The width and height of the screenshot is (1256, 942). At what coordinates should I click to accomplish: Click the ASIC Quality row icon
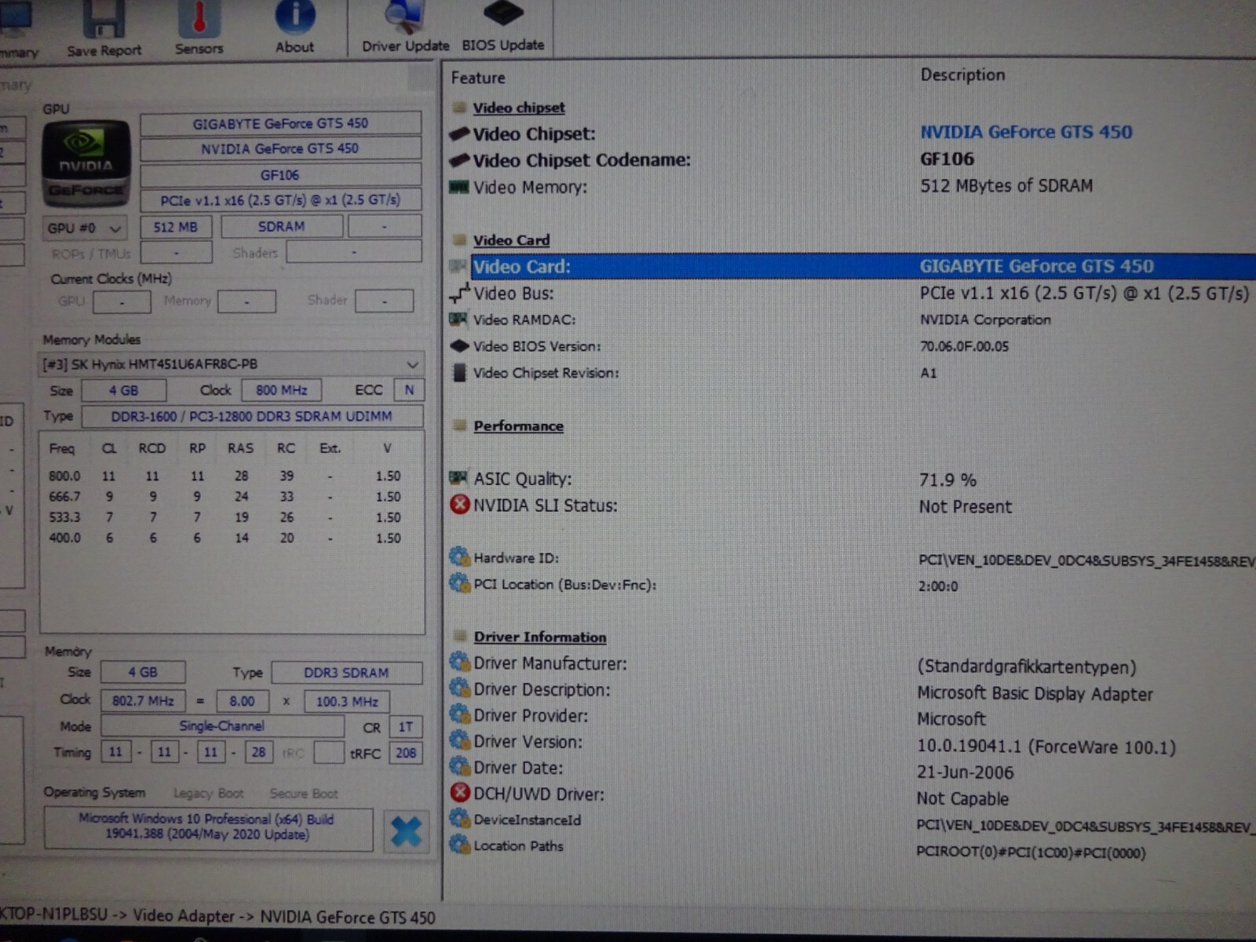point(459,478)
